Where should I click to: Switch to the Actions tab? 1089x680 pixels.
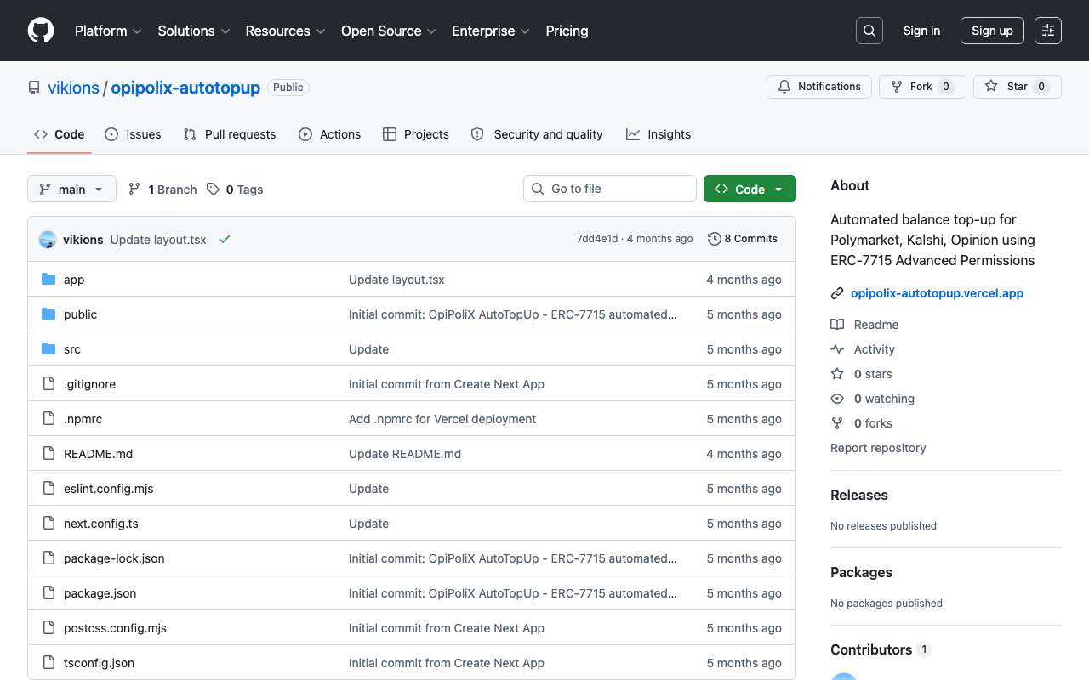[330, 134]
